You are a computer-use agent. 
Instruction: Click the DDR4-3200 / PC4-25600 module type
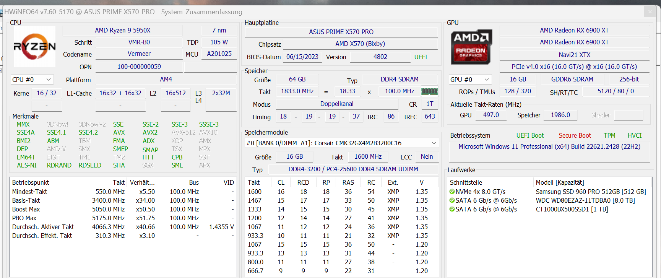[353, 169]
